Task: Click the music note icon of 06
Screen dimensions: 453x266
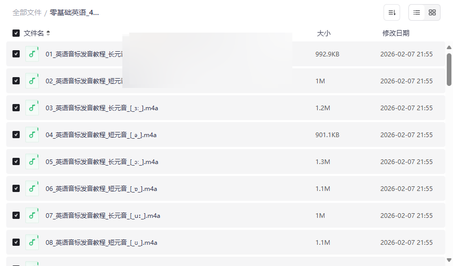Action: 32,188
